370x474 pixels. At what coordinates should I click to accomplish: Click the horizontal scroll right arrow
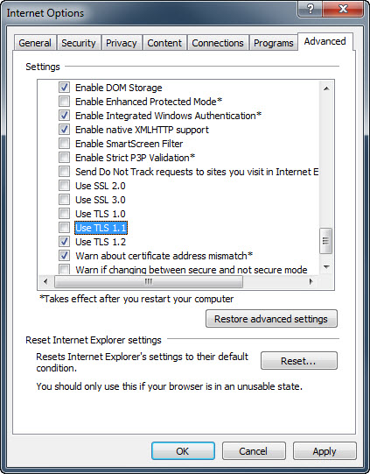click(x=311, y=282)
